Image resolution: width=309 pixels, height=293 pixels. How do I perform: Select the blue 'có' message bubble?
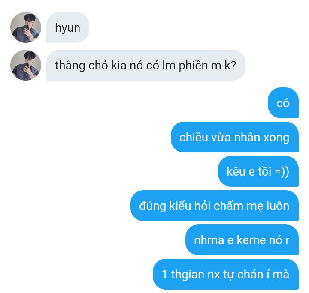[x=283, y=103]
